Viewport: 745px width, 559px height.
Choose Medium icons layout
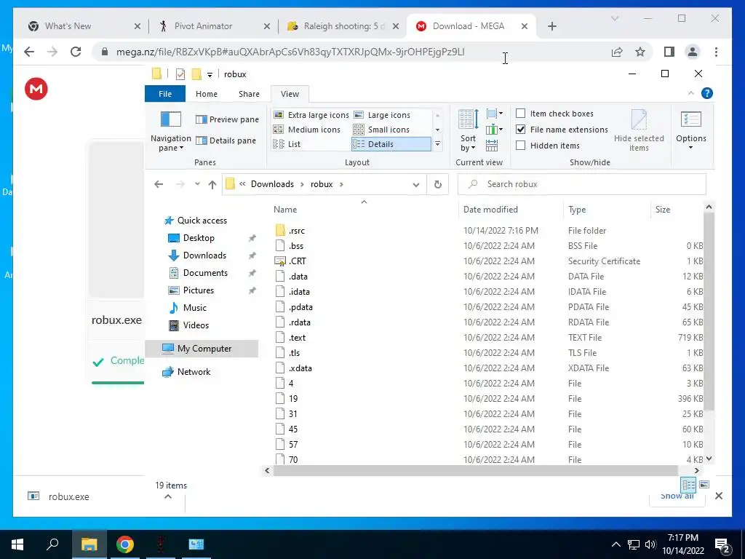(x=307, y=130)
